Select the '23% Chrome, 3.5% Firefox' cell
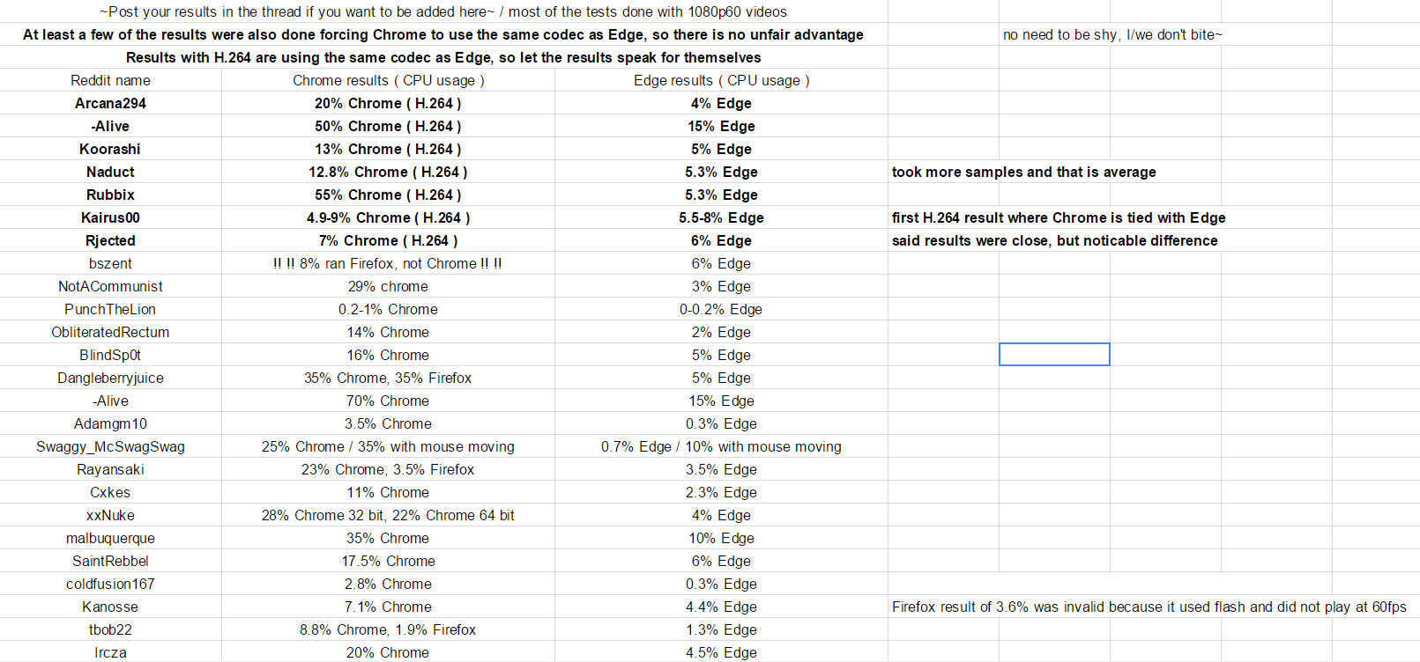Viewport: 1420px width, 662px height. [388, 469]
